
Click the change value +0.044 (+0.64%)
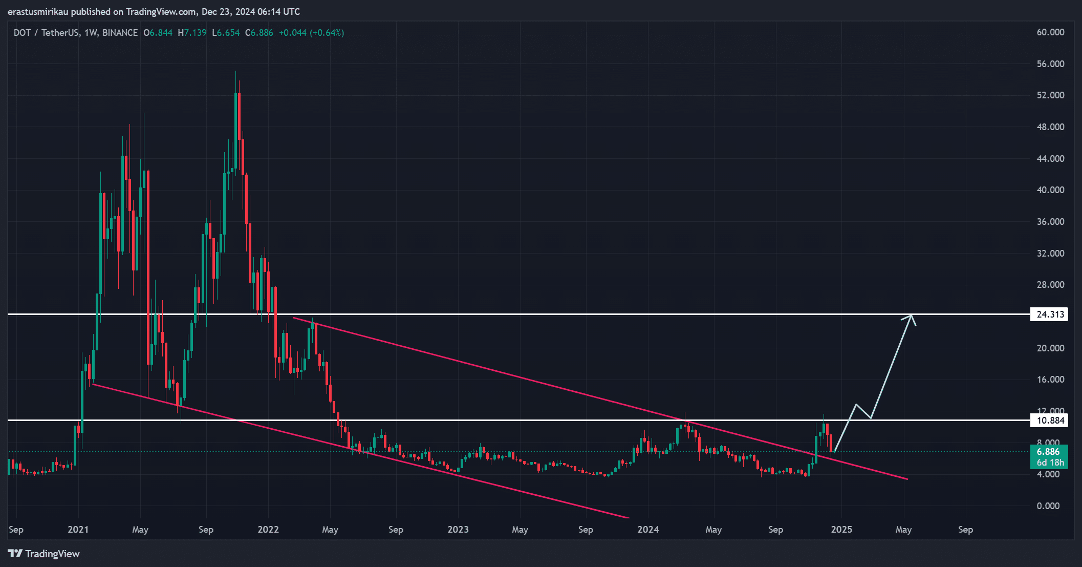tap(311, 33)
